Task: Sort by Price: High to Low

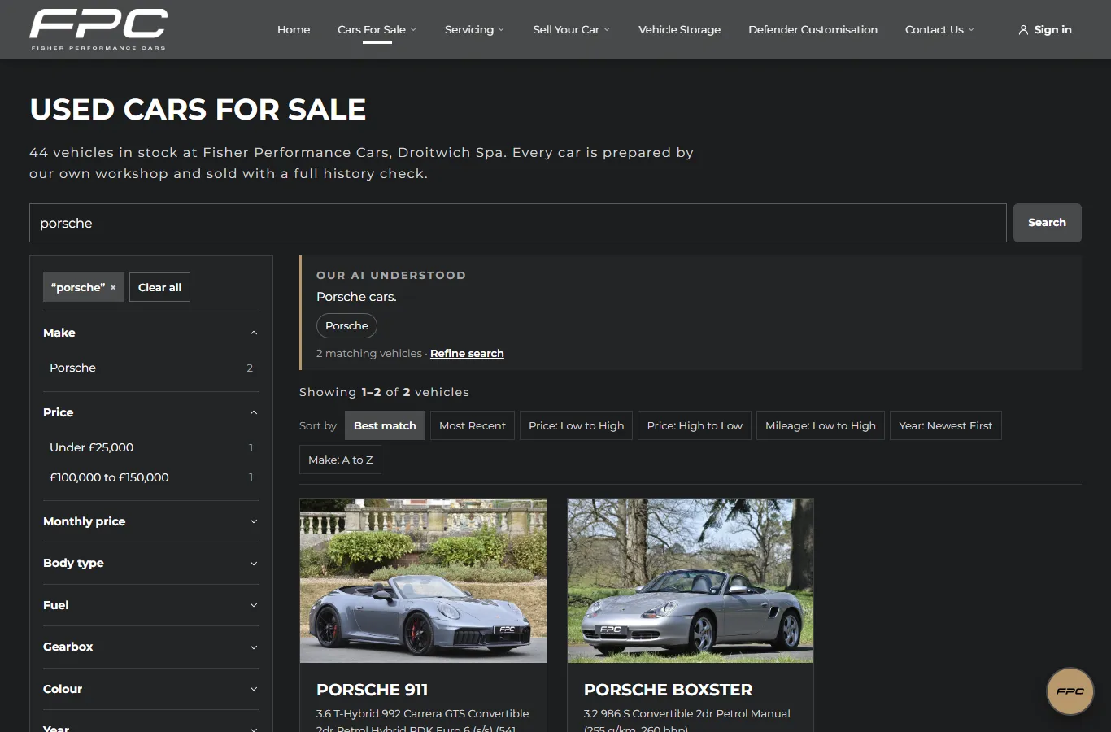Action: click(x=695, y=425)
